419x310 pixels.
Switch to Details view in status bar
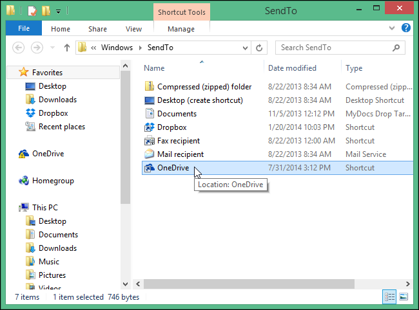[x=389, y=296]
